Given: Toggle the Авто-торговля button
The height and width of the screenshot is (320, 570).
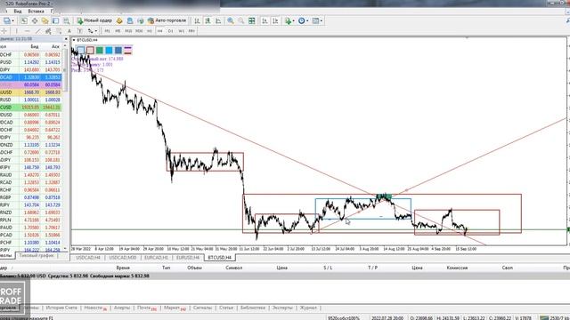Looking at the screenshot, I should [x=167, y=20].
